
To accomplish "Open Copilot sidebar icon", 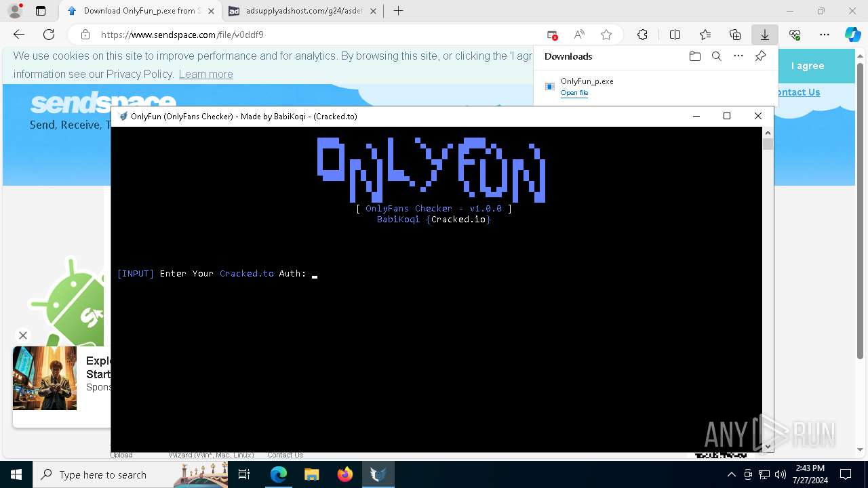I will click(x=852, y=35).
